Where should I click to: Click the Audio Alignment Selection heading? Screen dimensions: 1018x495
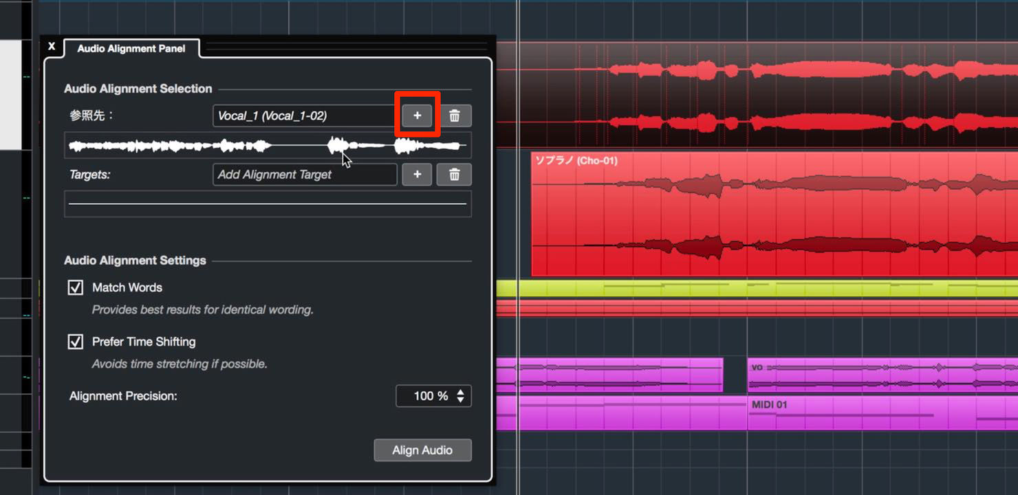(x=138, y=89)
